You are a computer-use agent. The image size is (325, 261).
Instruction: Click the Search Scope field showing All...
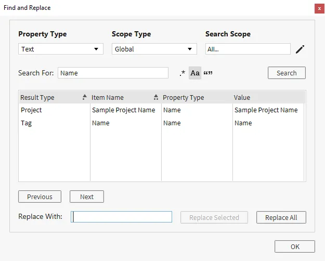tap(248, 49)
